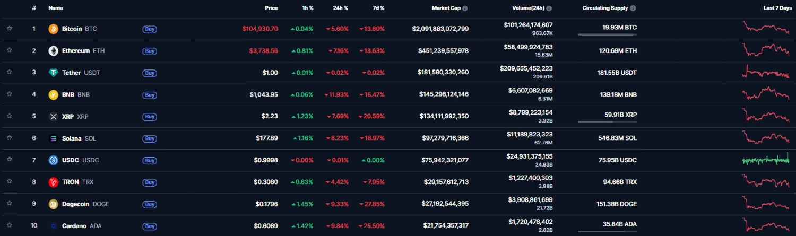Click the BNB coin icon
The width and height of the screenshot is (796, 236).
tap(53, 95)
